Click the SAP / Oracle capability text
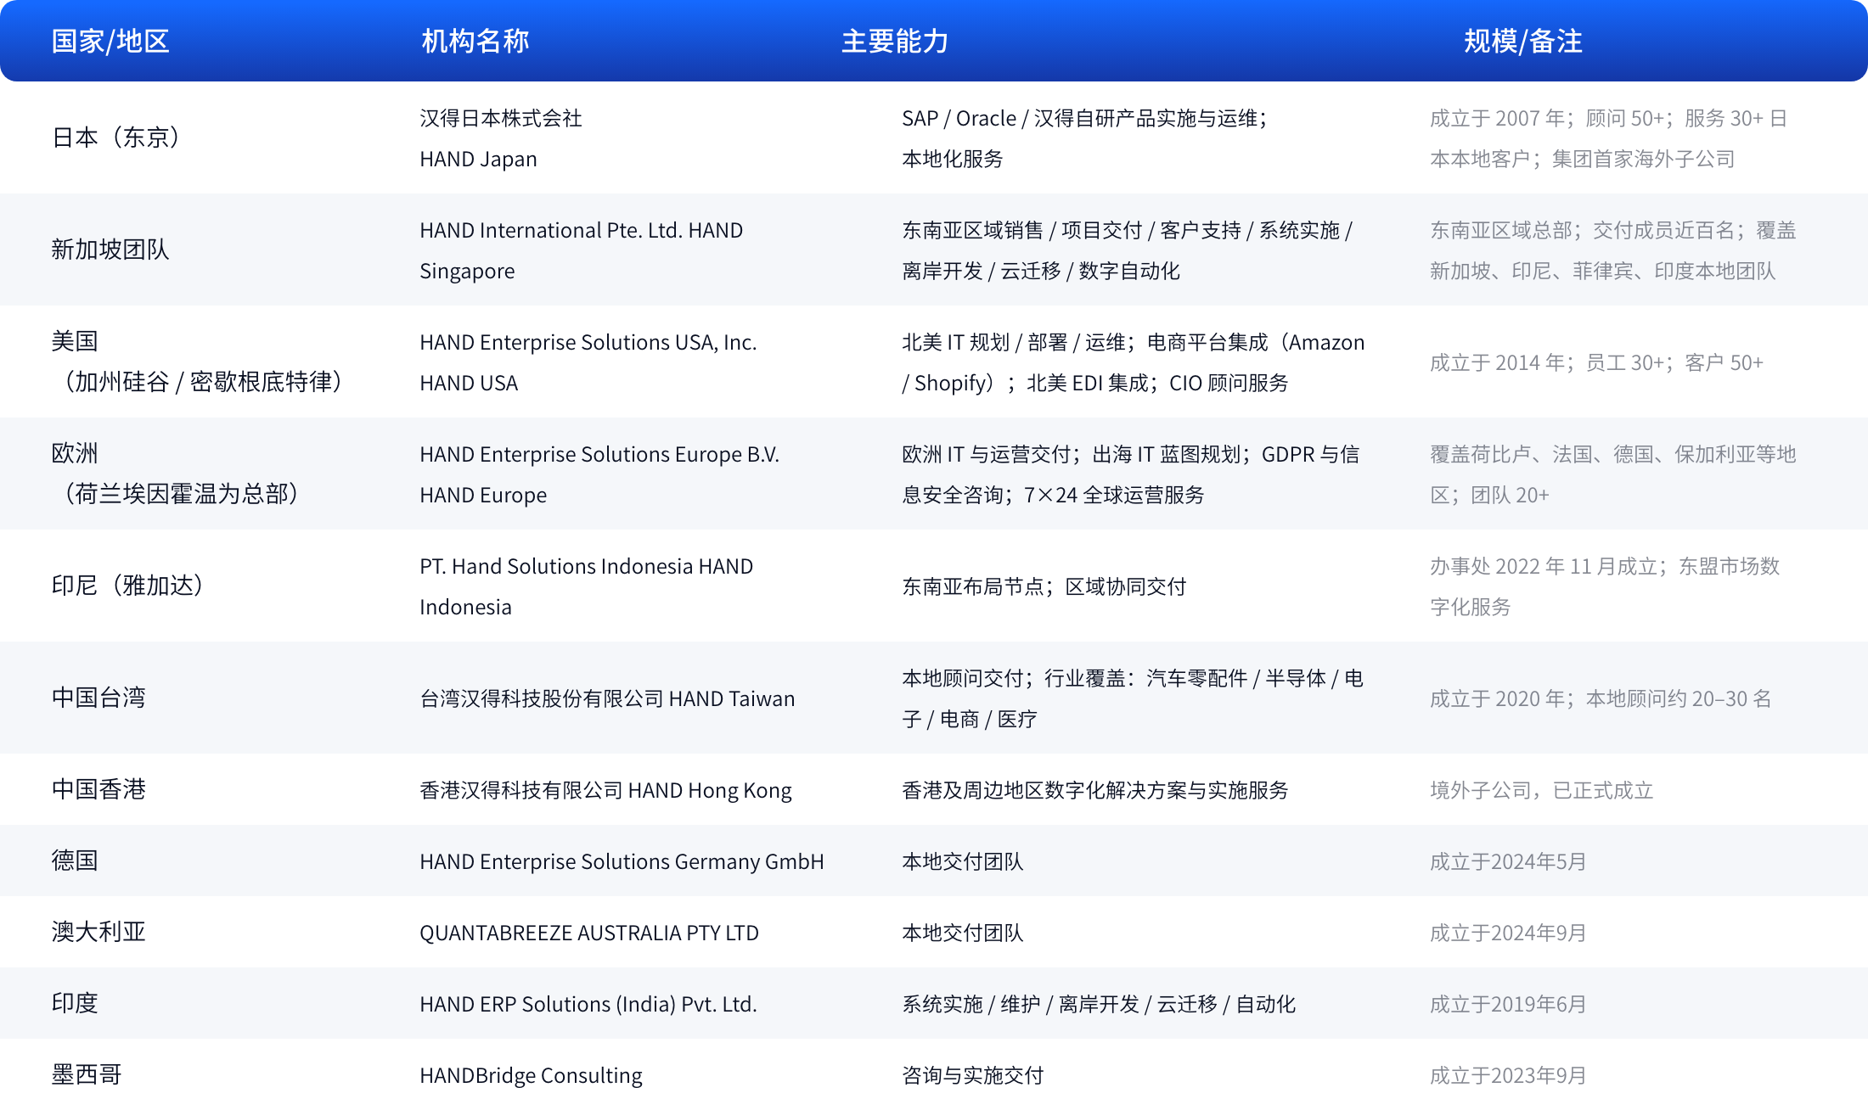The height and width of the screenshot is (1110, 1868). [1085, 138]
